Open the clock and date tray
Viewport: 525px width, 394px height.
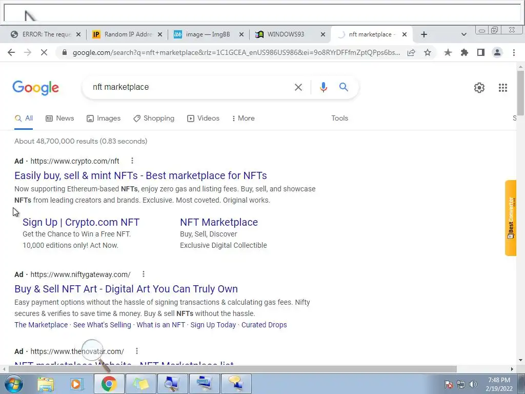499,384
